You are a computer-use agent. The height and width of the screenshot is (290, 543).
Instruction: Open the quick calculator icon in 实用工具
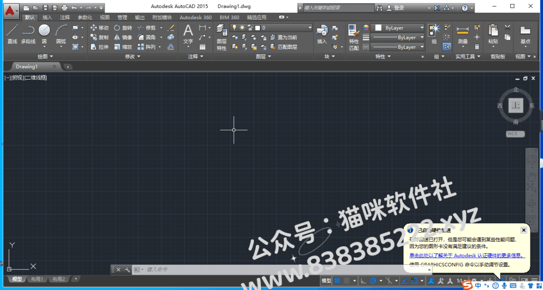tap(477, 46)
